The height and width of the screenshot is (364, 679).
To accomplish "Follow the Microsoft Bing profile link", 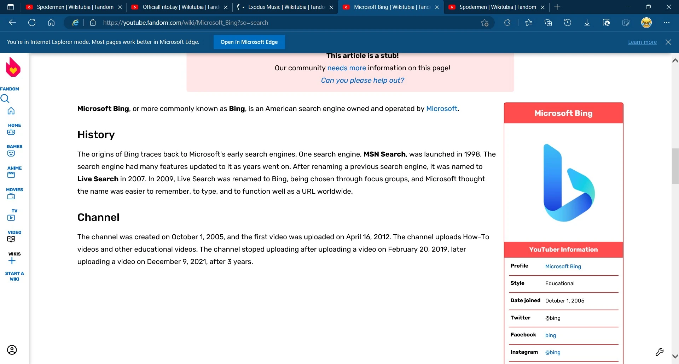I will (563, 266).
